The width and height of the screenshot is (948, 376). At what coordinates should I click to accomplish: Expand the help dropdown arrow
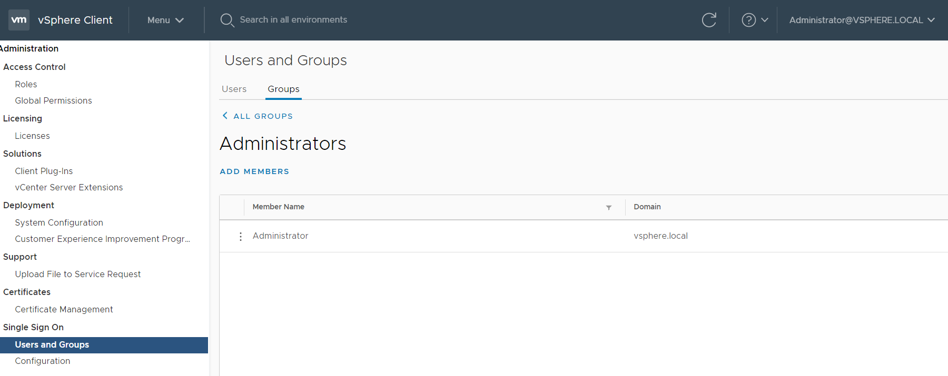coord(765,20)
